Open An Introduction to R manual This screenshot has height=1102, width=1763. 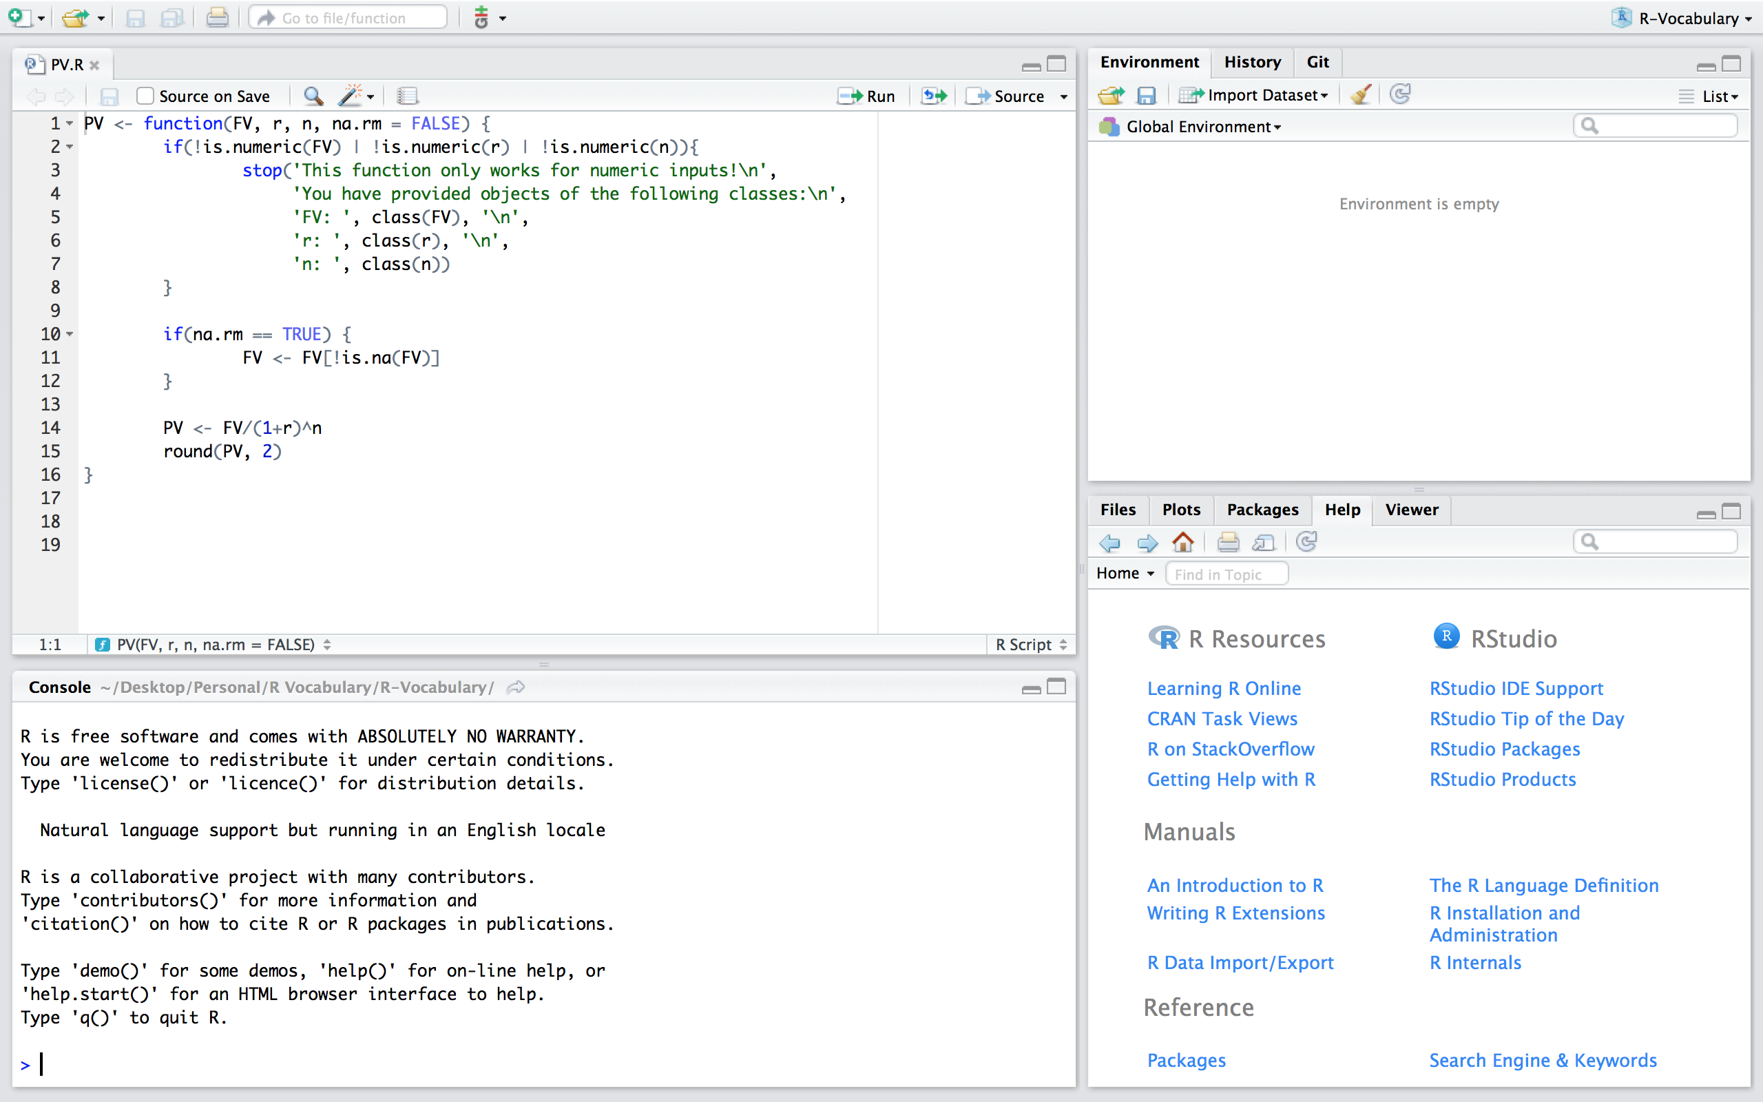(1235, 885)
